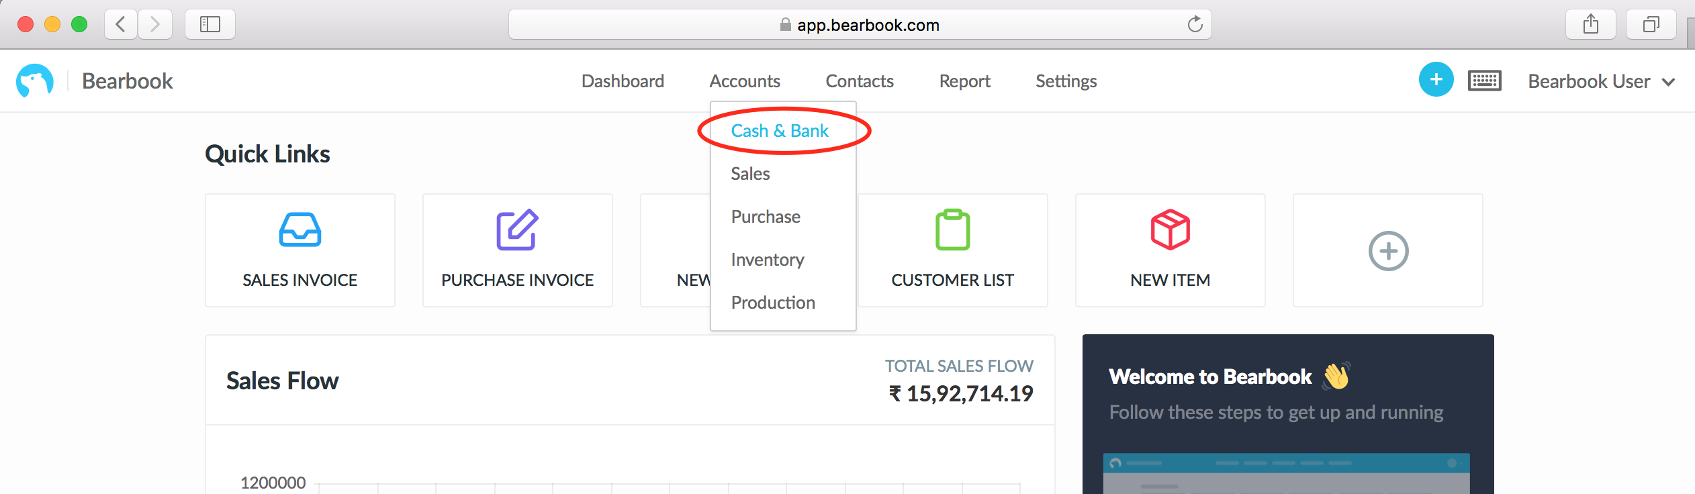Open the Safari share button
1695x494 pixels.
(1590, 25)
